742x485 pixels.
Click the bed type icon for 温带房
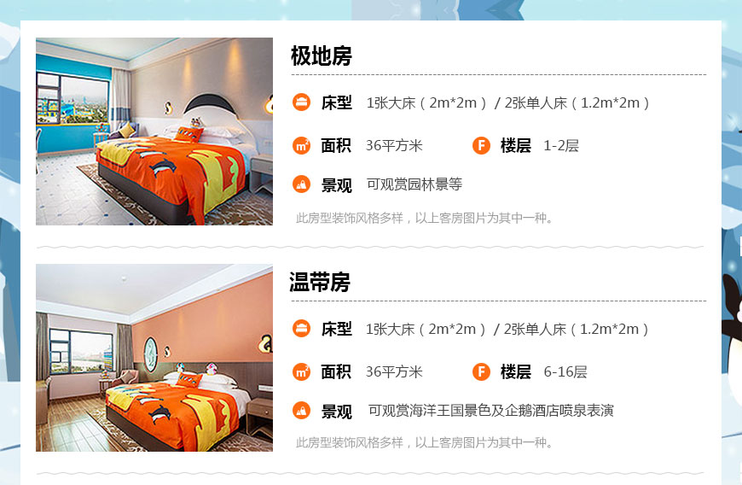[x=301, y=328]
